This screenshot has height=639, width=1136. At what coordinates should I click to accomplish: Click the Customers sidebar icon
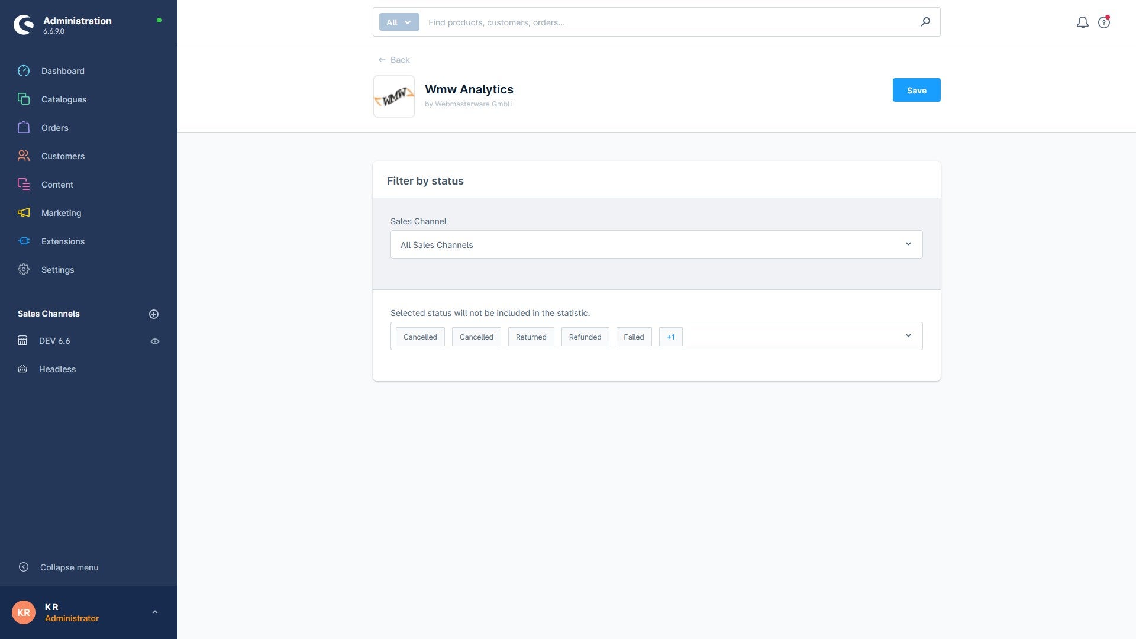pyautogui.click(x=24, y=156)
